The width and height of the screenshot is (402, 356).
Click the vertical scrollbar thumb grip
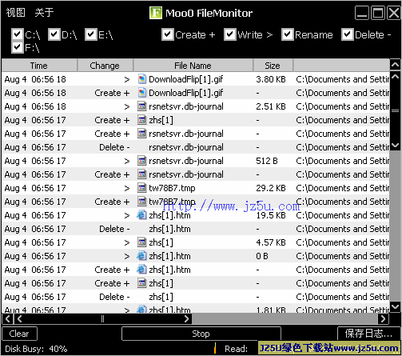(395, 111)
